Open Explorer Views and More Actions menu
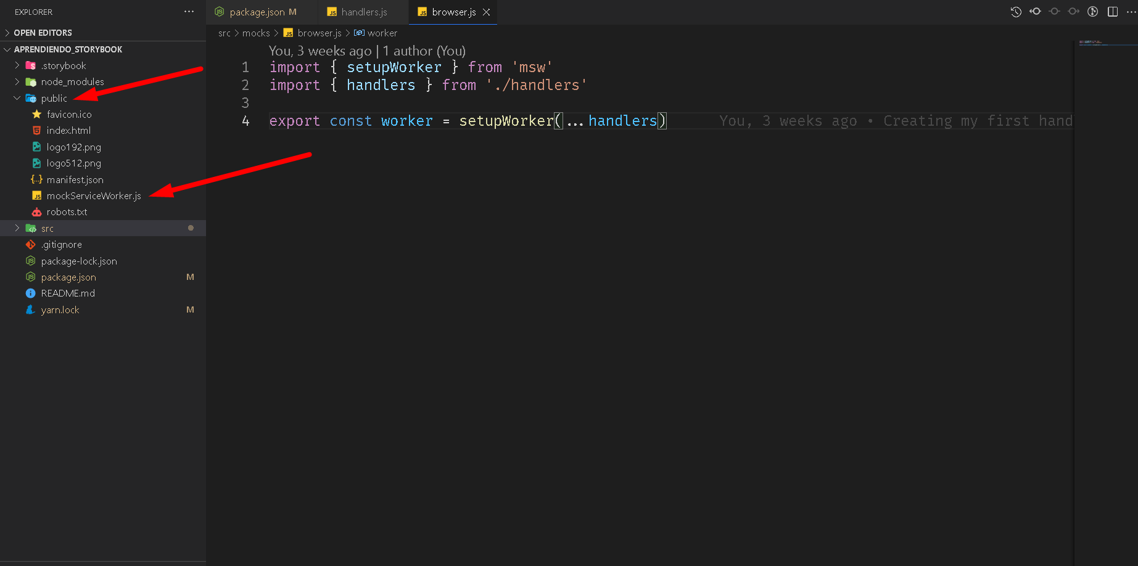This screenshot has width=1138, height=566. (x=189, y=12)
